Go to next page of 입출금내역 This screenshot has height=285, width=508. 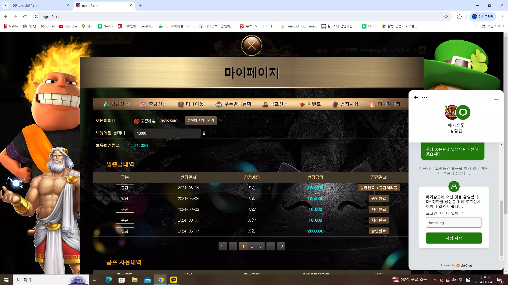[271, 246]
